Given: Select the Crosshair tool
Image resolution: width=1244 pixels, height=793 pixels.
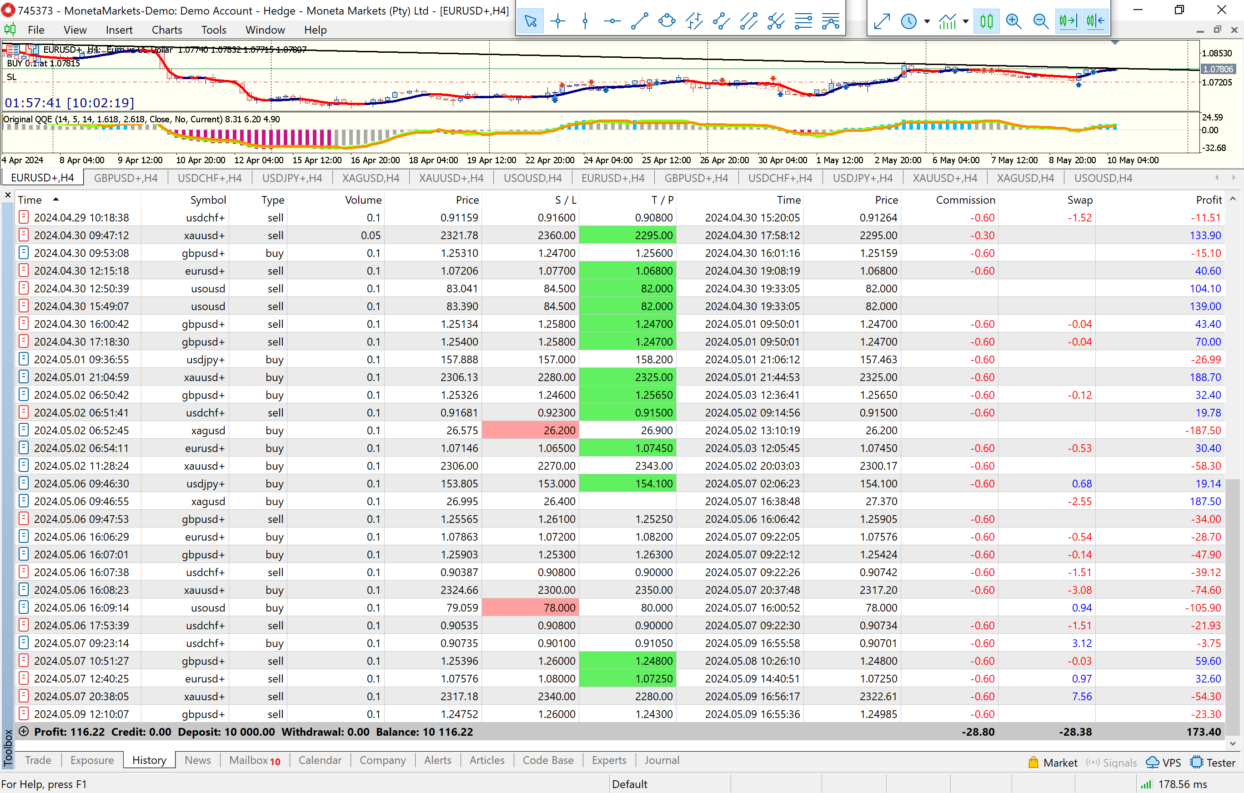Looking at the screenshot, I should point(558,21).
